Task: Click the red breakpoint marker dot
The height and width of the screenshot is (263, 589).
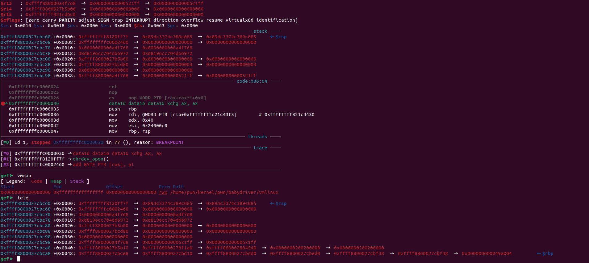Action: point(3,104)
